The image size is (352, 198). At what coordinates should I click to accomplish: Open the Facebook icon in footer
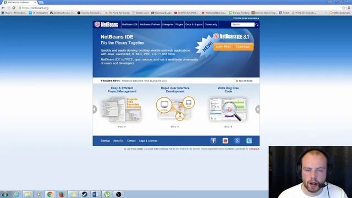tap(213, 141)
